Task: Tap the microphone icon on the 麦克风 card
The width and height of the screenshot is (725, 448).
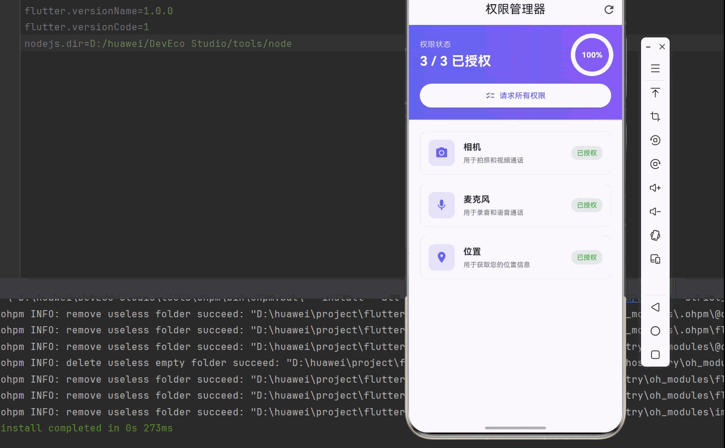Action: click(x=441, y=205)
